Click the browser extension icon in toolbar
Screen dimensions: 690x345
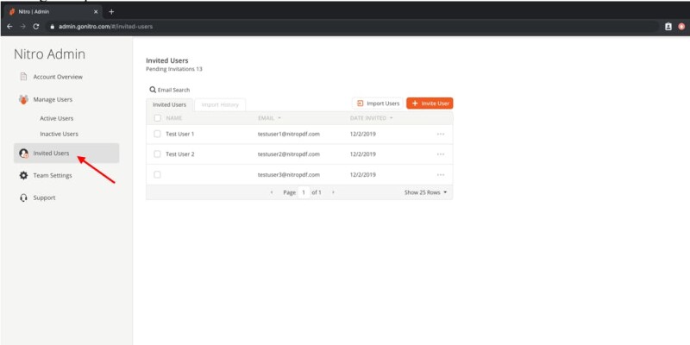pyautogui.click(x=668, y=27)
